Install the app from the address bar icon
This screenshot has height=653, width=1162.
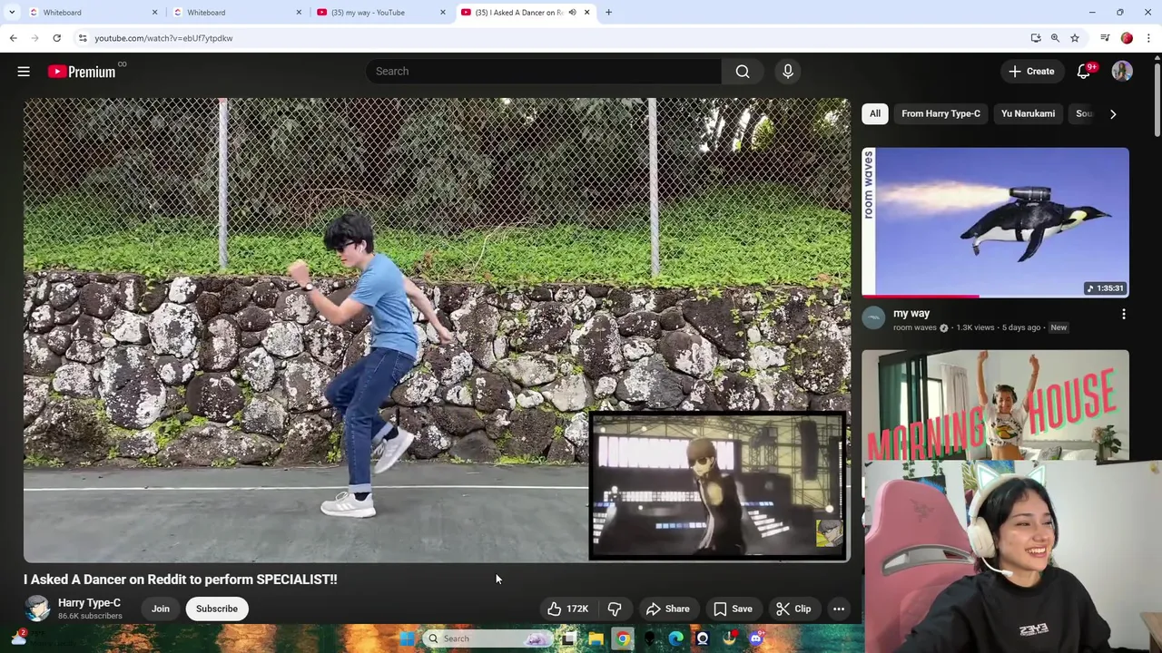pos(1036,38)
